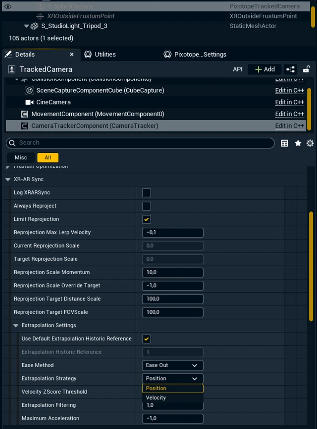The height and width of the screenshot is (429, 317).
Task: Toggle visibility eye icon for TrackedCamera
Action: (7, 6)
